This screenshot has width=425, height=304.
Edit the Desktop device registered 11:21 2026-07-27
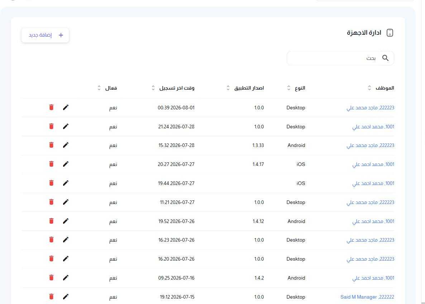coord(66,202)
